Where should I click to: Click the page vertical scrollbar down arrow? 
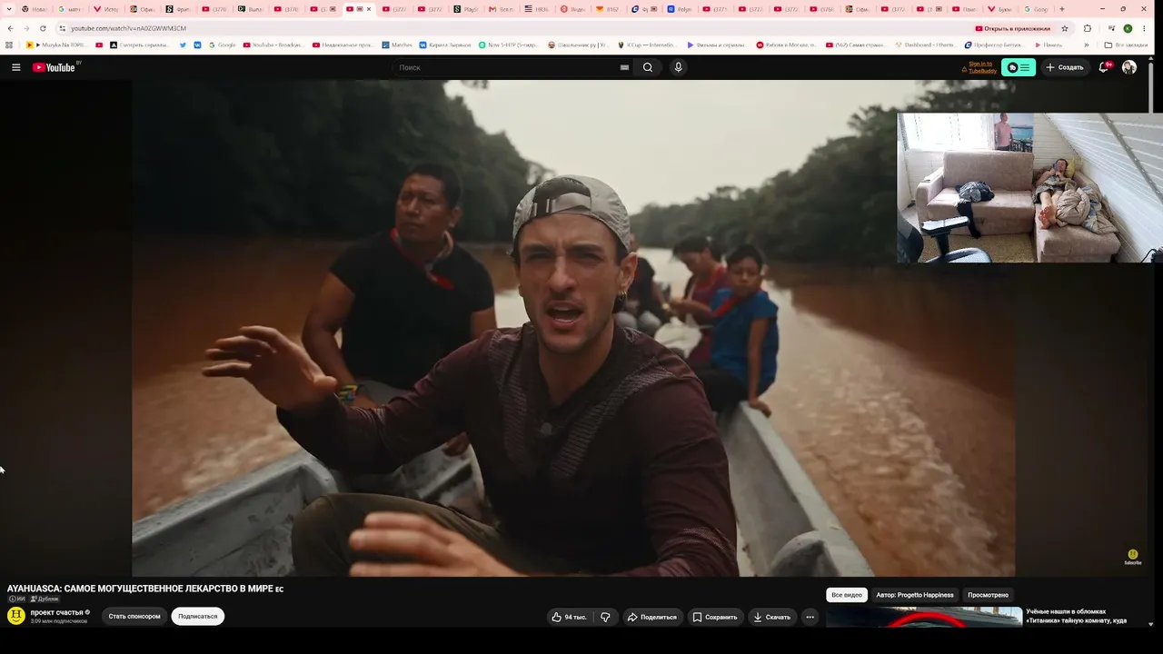tap(1152, 624)
